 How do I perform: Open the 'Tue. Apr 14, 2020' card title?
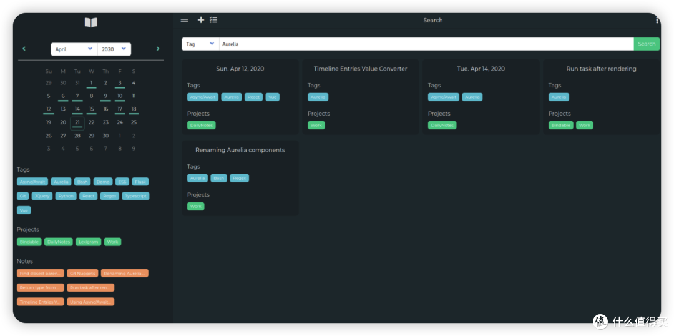click(481, 69)
